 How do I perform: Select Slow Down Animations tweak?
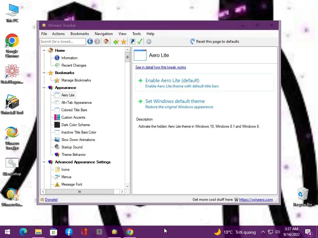[x=78, y=140]
